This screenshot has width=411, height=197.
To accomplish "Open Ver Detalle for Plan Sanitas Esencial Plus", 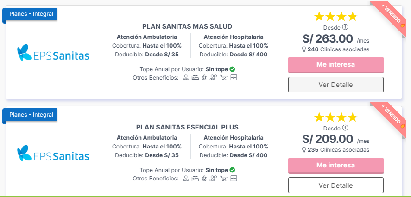I will pyautogui.click(x=336, y=185).
